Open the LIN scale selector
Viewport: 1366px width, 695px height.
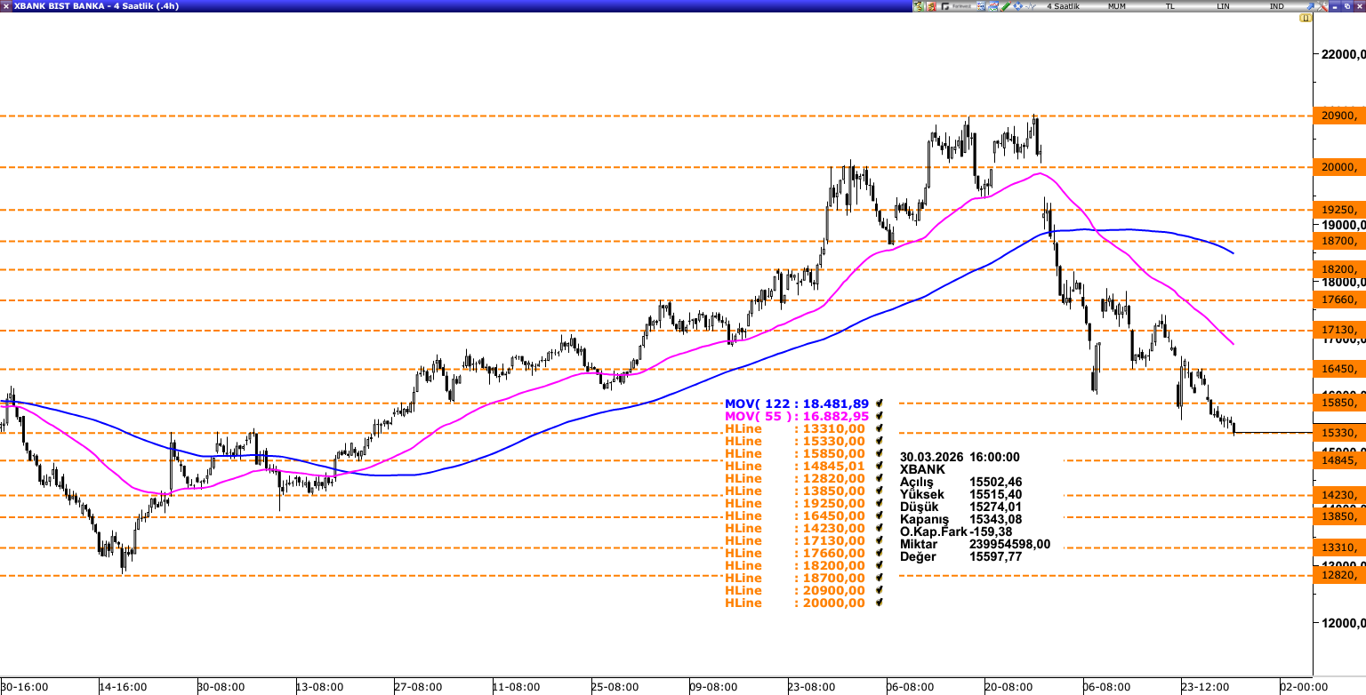[x=1224, y=6]
